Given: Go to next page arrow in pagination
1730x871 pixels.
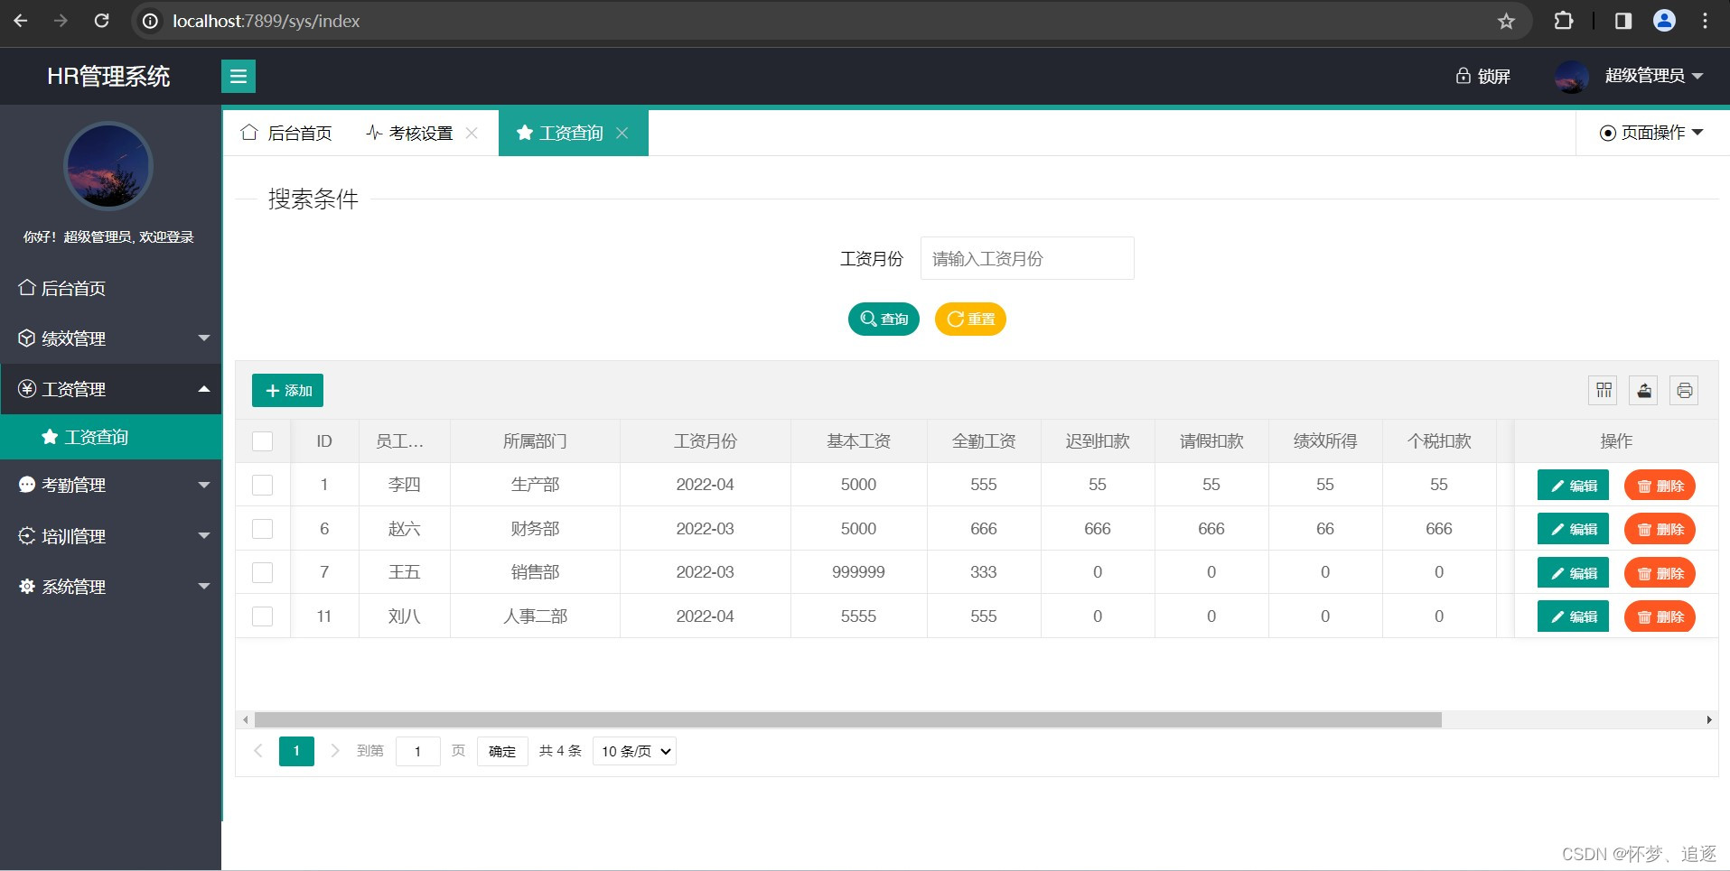Looking at the screenshot, I should (x=334, y=751).
